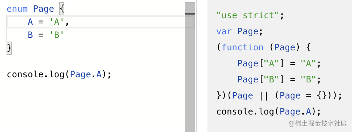
Task: Click the divider between editor and output
Action: [x=197, y=66]
